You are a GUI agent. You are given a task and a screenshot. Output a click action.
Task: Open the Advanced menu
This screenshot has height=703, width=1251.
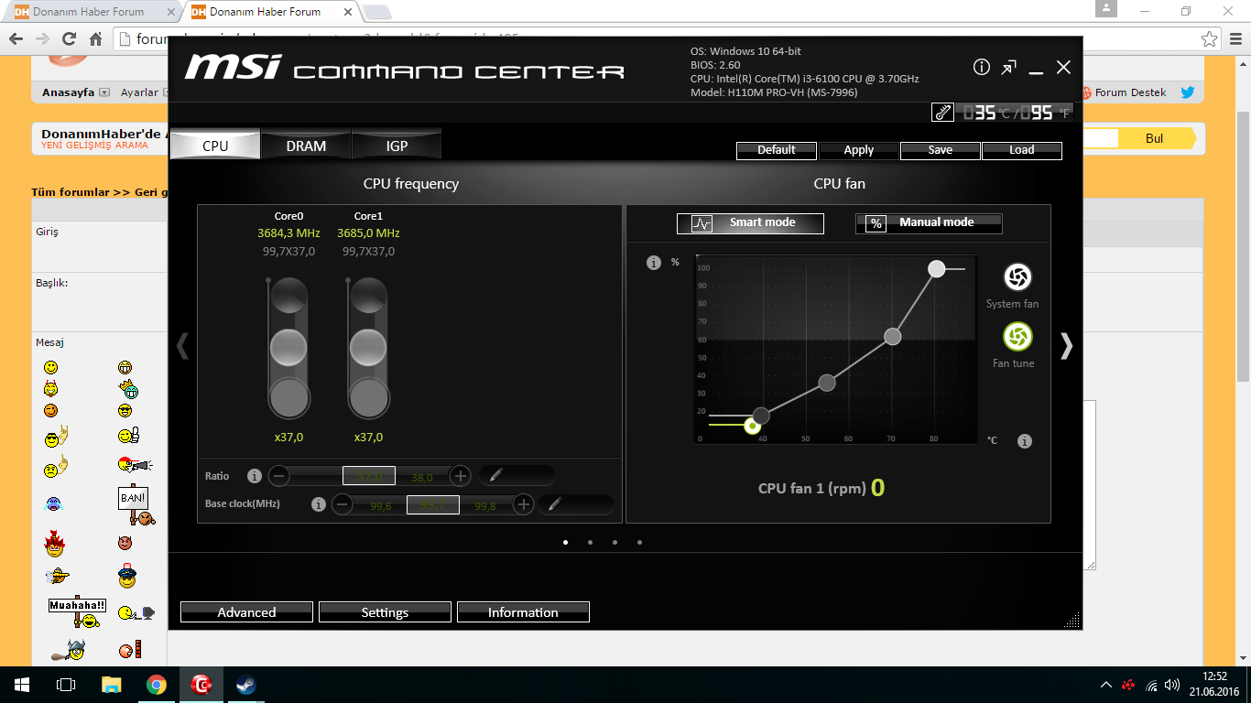click(246, 612)
